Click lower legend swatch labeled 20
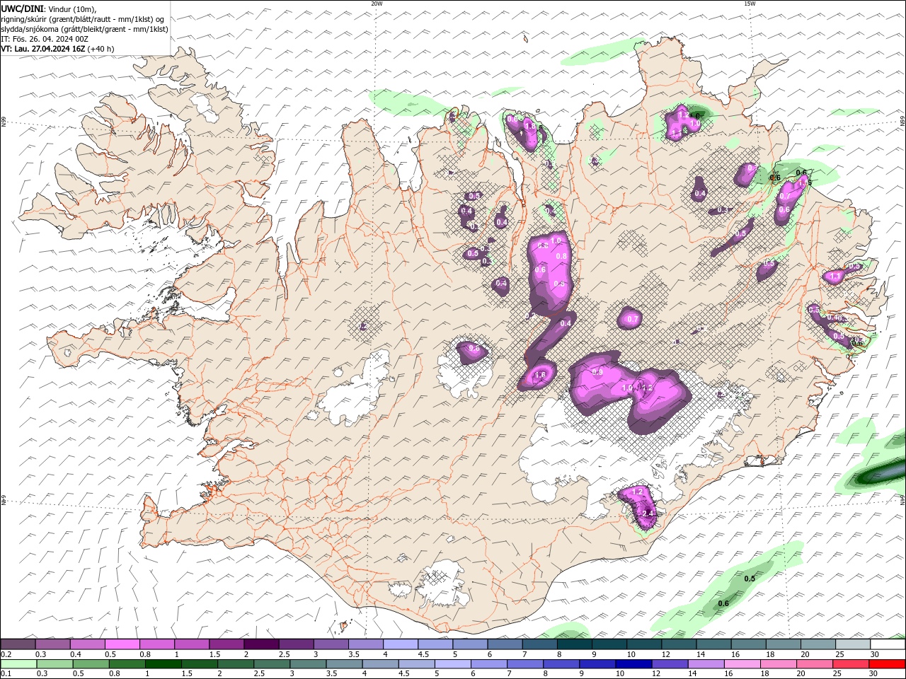Image resolution: width=906 pixels, height=679 pixels. [x=815, y=664]
